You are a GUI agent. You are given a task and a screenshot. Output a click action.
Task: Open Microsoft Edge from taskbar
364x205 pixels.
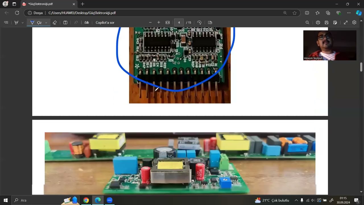point(98,200)
